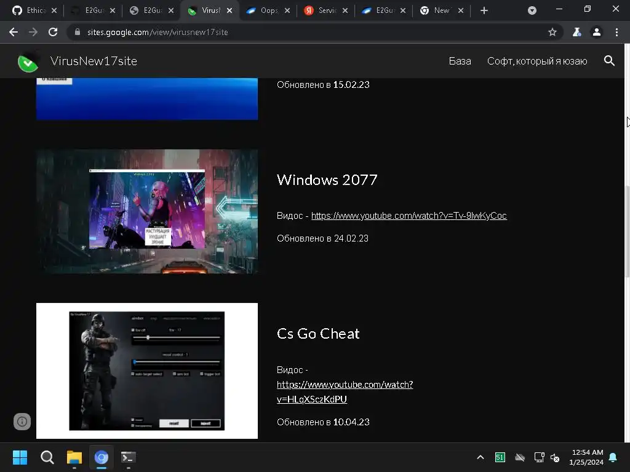The width and height of the screenshot is (630, 472).
Task: Click the muted volume tray icon
Action: tap(556, 457)
